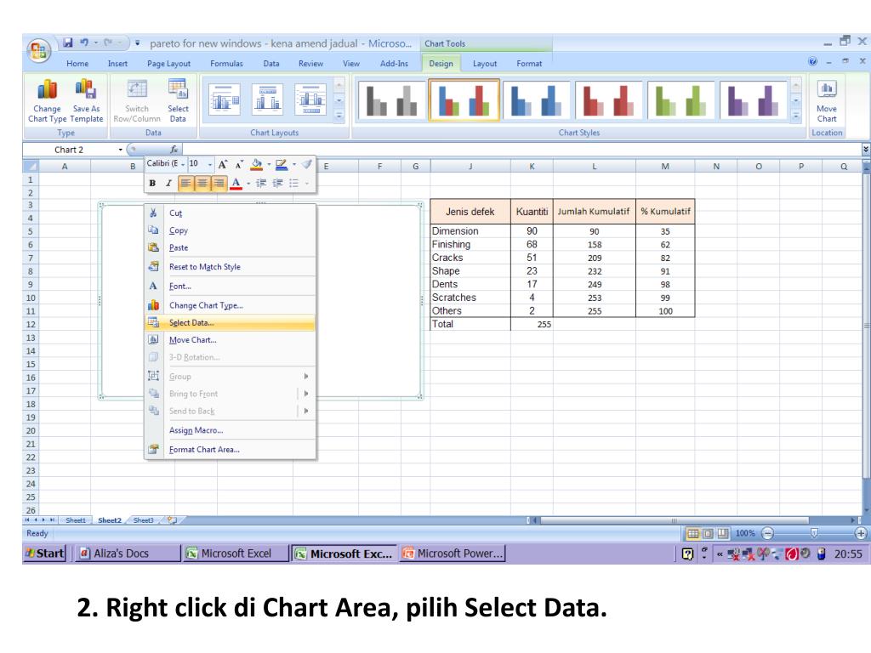Image resolution: width=871 pixels, height=653 pixels.
Task: Open the Home ribbon tab
Action: click(x=77, y=63)
